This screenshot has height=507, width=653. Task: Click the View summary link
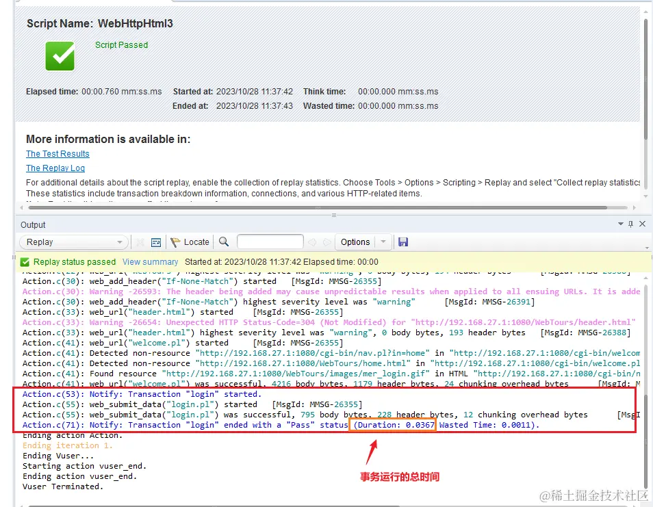pyautogui.click(x=150, y=262)
